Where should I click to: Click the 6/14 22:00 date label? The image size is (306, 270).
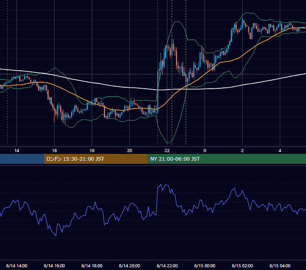(167, 265)
